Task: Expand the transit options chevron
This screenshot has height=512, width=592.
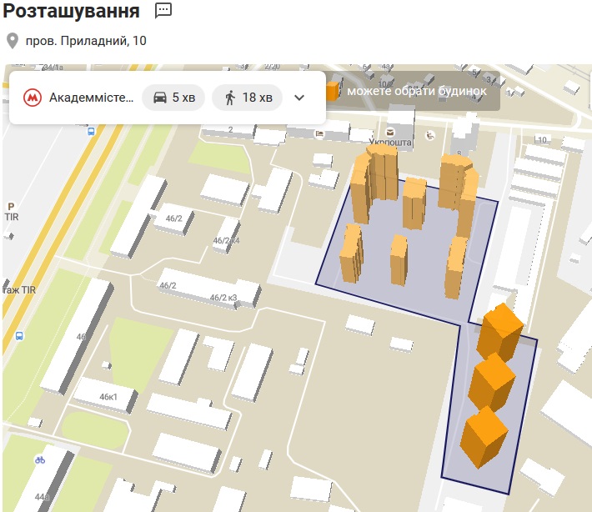Action: [x=300, y=98]
